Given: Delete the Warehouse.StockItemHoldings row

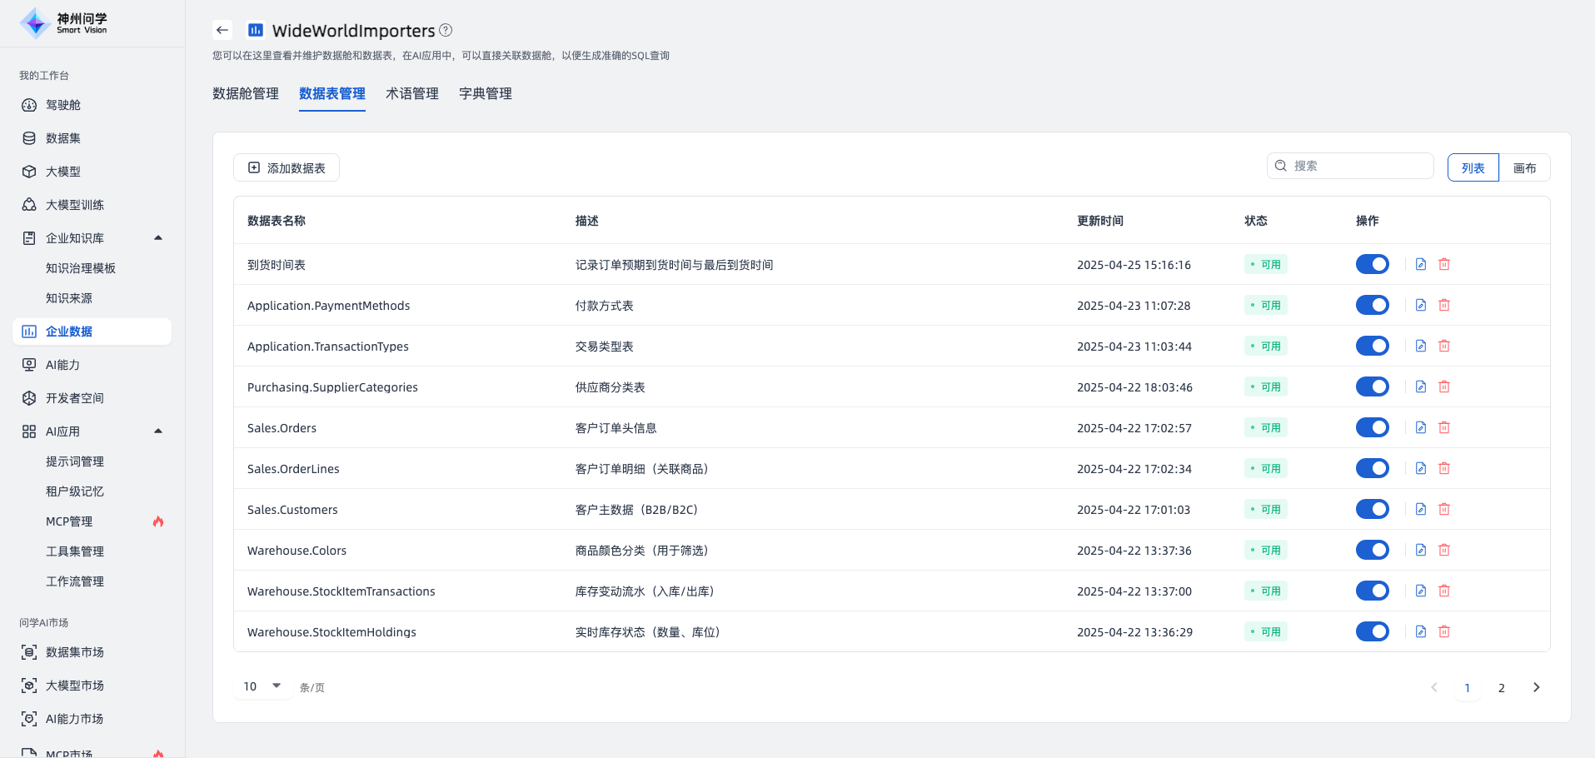Looking at the screenshot, I should (1444, 631).
